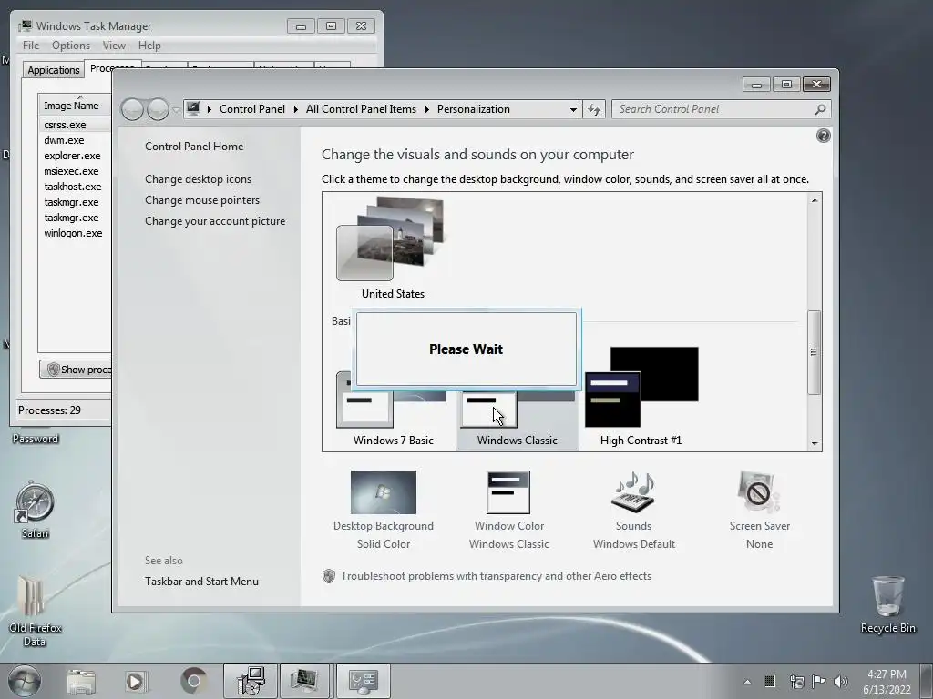
Task: Select the Safari desktop shortcut
Action: [36, 510]
